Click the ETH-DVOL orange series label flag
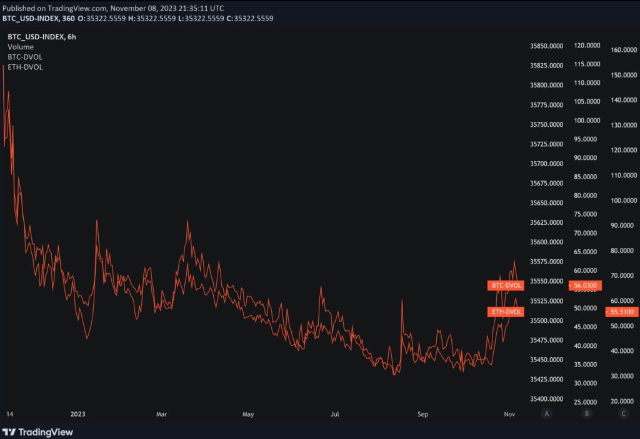Viewport: 640px width, 439px height. click(506, 311)
